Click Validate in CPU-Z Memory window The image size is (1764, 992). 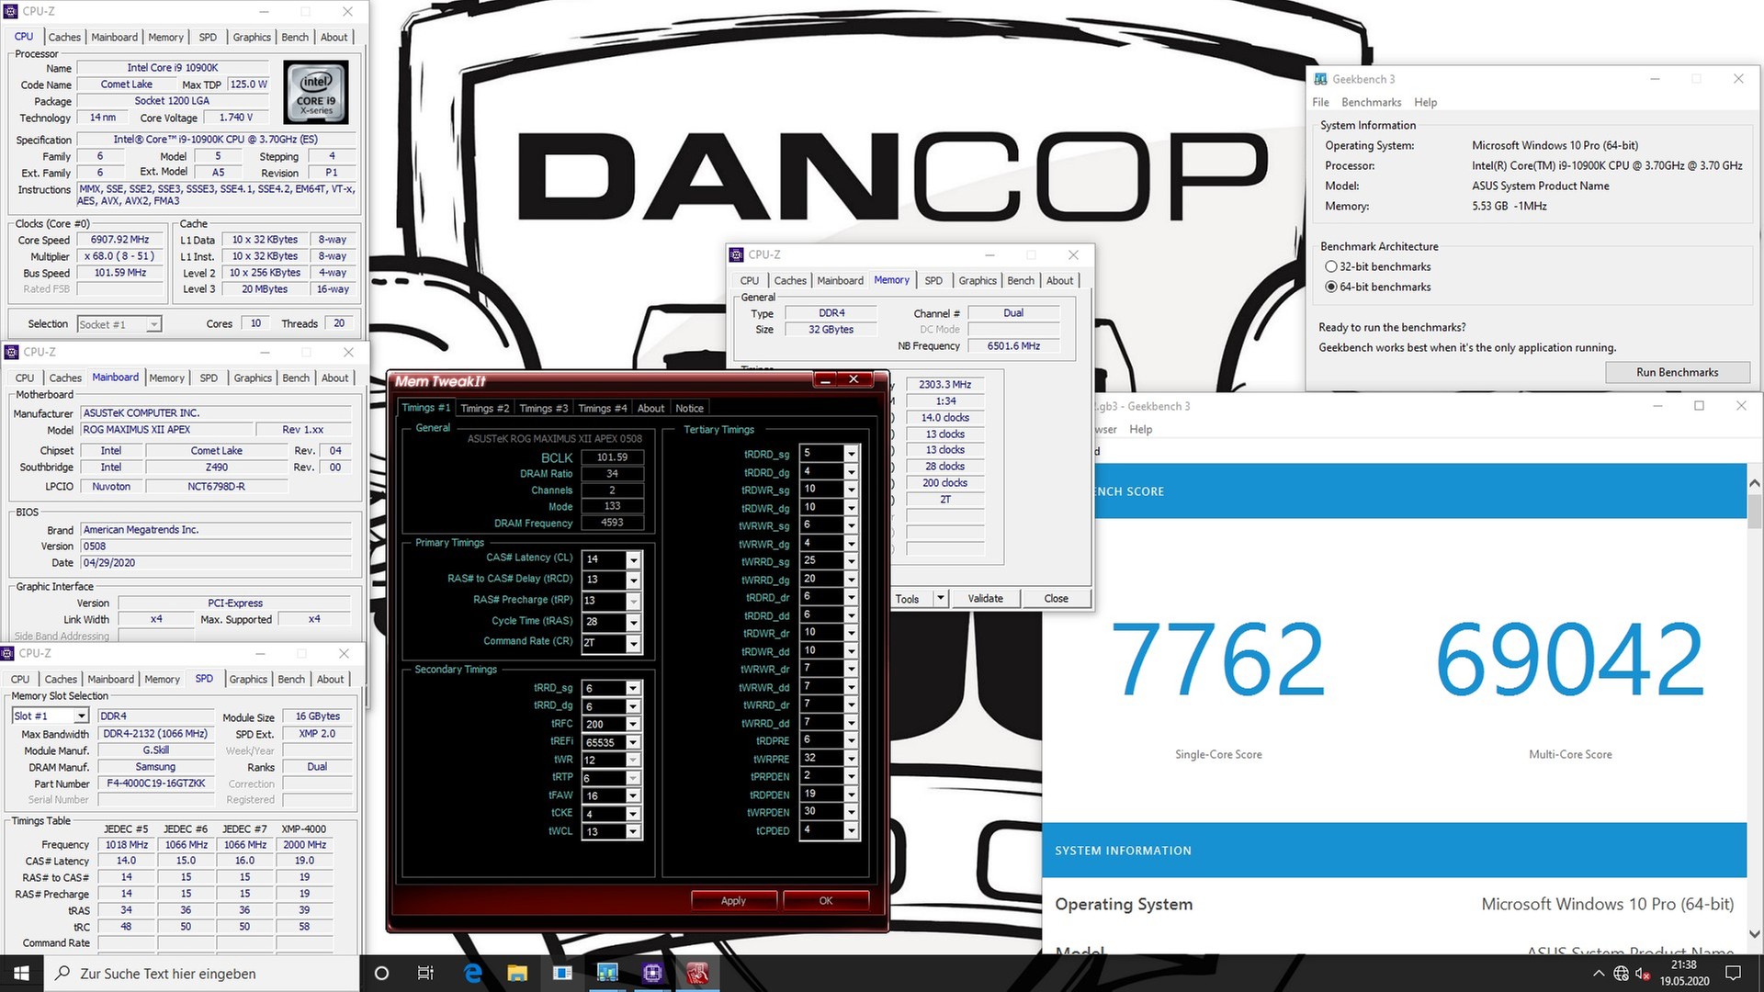coord(985,599)
